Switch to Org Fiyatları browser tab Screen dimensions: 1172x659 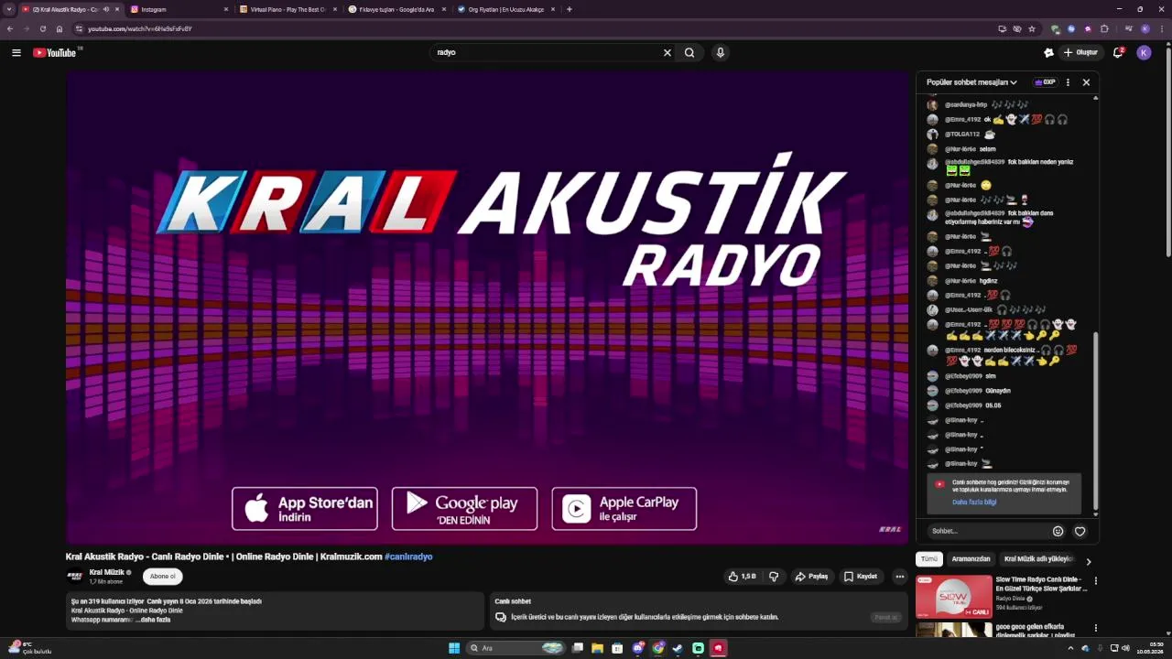coord(505,9)
